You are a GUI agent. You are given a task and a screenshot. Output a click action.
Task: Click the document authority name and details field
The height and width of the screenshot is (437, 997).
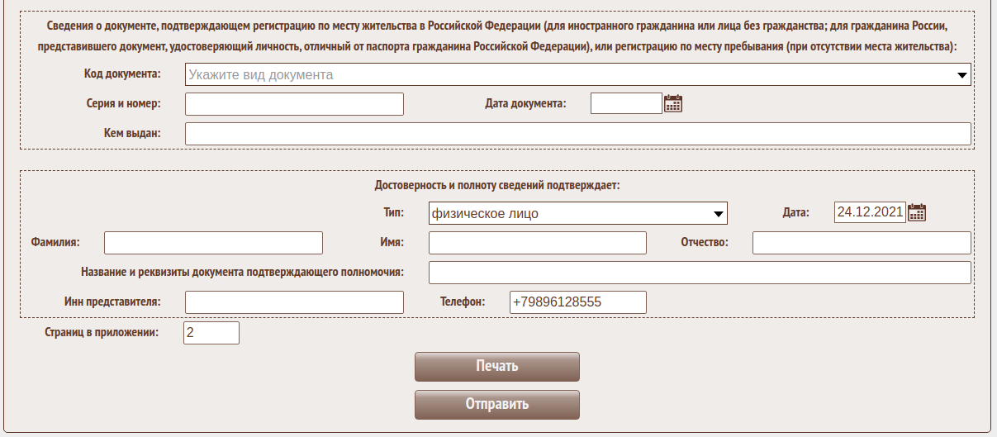pos(700,273)
